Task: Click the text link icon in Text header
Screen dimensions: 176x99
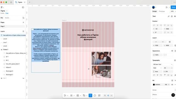Action: (x=169, y=16)
